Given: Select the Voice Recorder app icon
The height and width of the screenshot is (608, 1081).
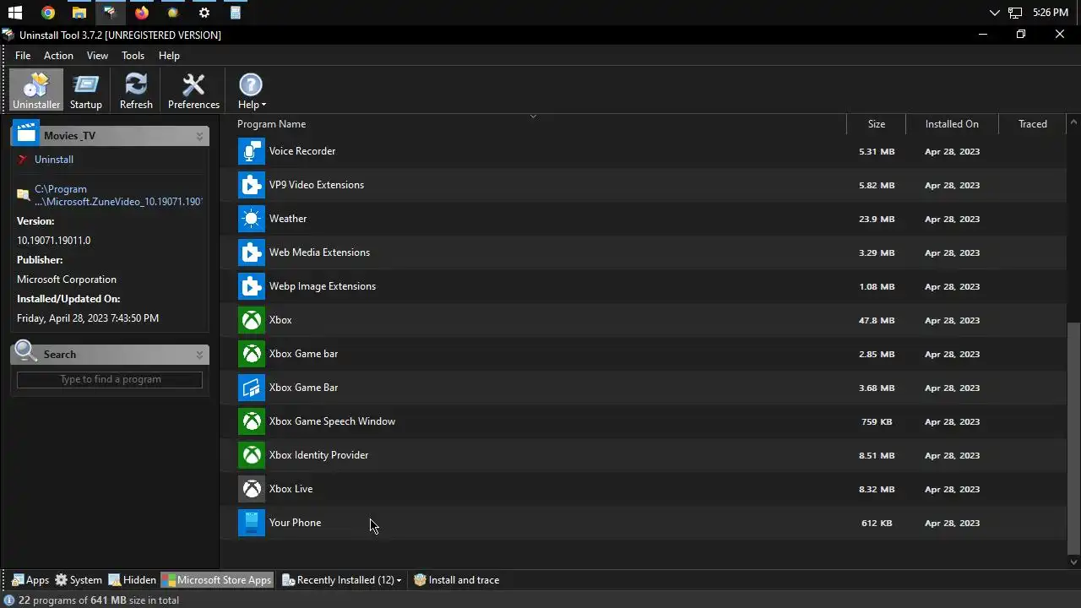Looking at the screenshot, I should [252, 151].
